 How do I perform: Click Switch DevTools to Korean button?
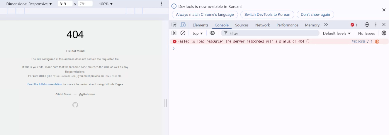[x=267, y=15]
